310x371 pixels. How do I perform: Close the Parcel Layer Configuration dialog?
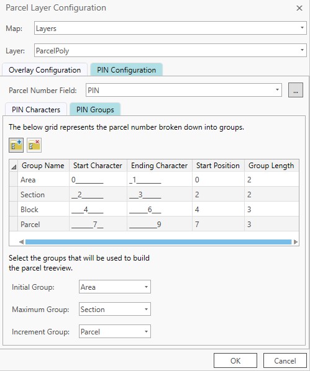tap(299, 8)
